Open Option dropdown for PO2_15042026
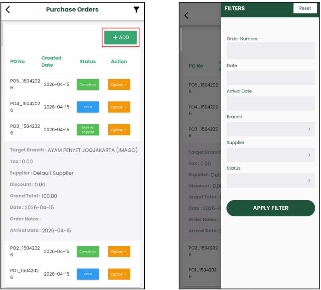 (119, 251)
